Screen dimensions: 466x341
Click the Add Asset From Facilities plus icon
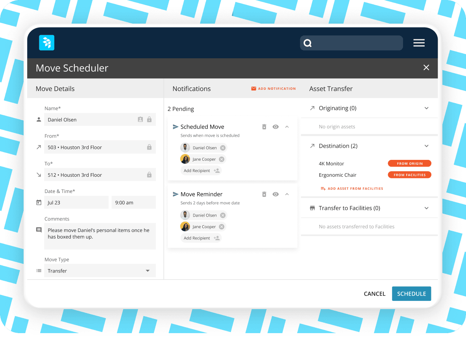324,188
